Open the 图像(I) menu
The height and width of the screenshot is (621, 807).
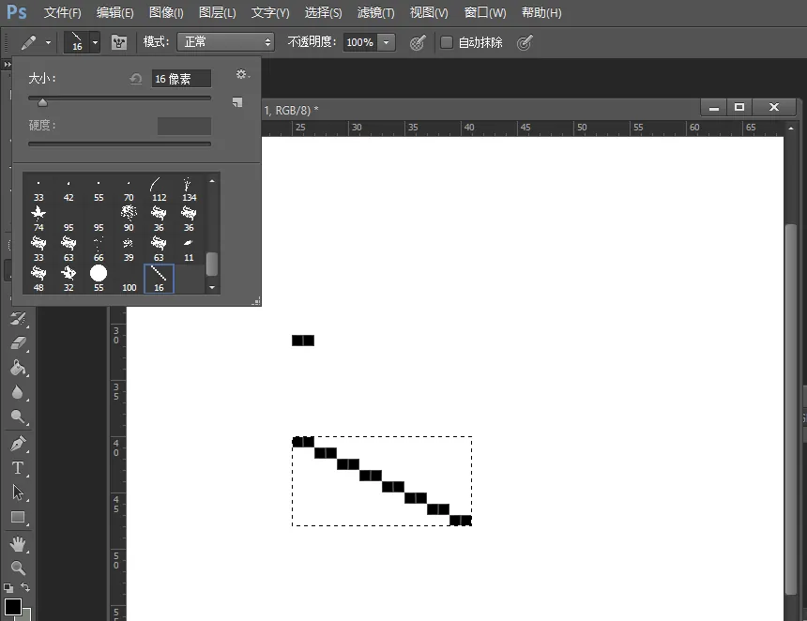tap(166, 12)
